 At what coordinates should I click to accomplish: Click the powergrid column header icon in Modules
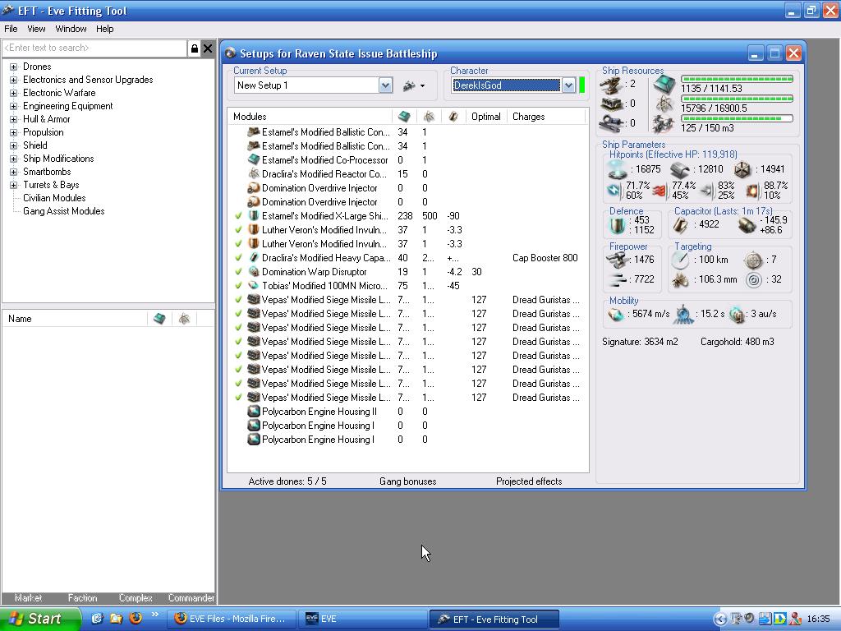[428, 117]
